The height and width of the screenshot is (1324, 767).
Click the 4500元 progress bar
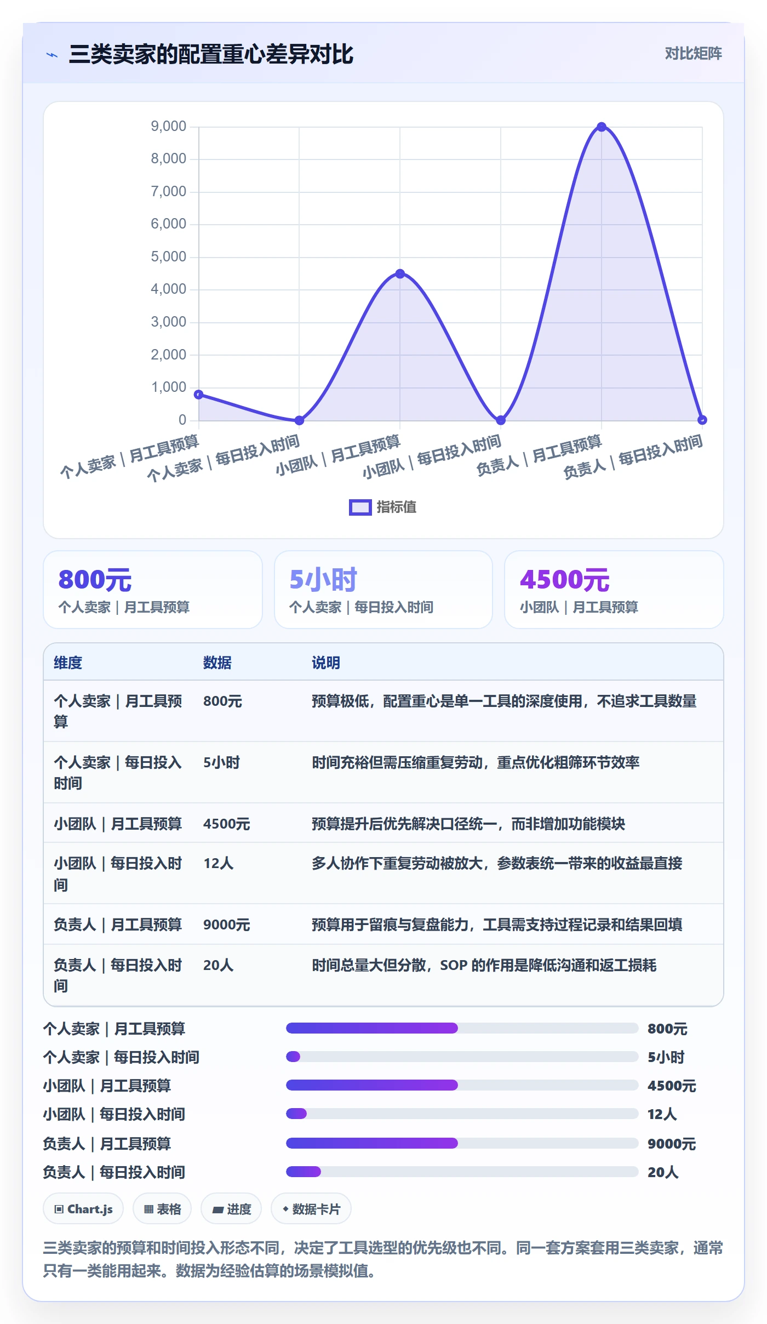pyautogui.click(x=462, y=1085)
